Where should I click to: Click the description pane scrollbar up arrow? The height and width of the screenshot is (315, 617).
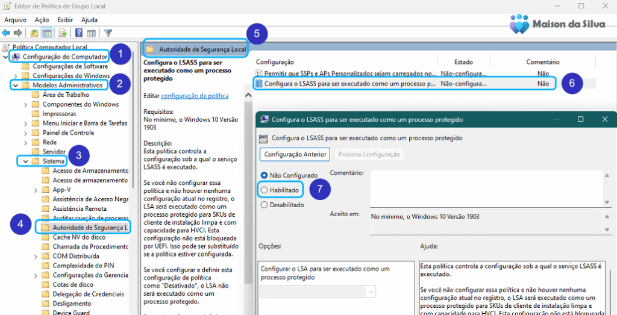[248, 96]
